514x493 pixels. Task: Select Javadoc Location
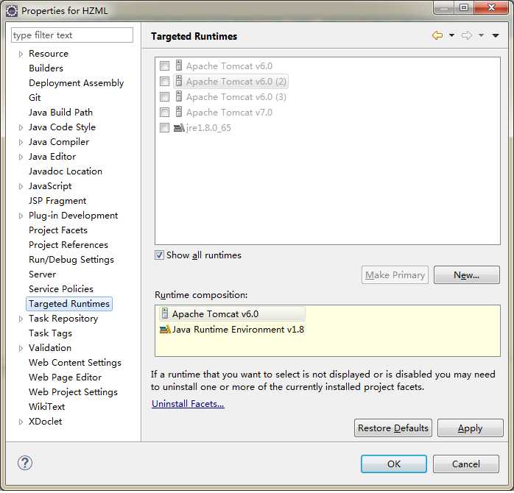click(66, 171)
